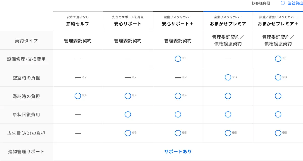The width and height of the screenshot is (303, 161).
Task: Click the circle mark for 原状回復費用 under 安心サポート
Action: pyautogui.click(x=128, y=115)
